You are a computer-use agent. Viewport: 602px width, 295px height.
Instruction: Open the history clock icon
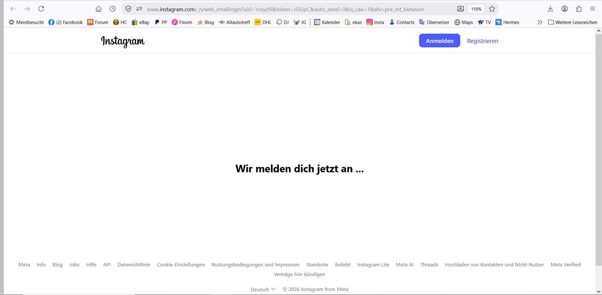(113, 9)
